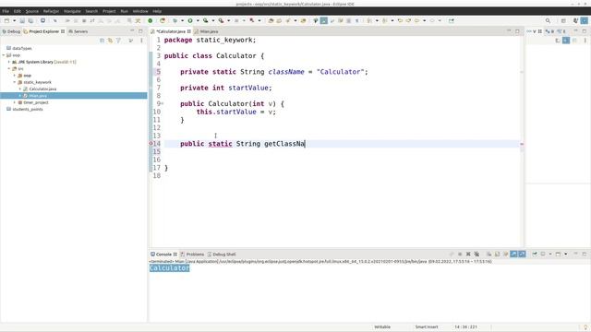Collapse the constructor fold on line 9
The image size is (591, 332).
(163, 103)
